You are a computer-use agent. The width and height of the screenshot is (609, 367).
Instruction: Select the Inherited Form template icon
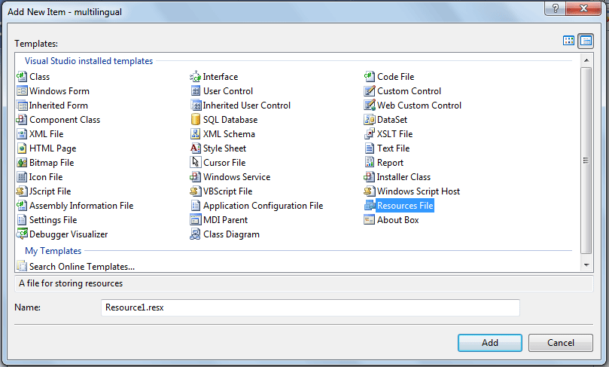click(22, 106)
